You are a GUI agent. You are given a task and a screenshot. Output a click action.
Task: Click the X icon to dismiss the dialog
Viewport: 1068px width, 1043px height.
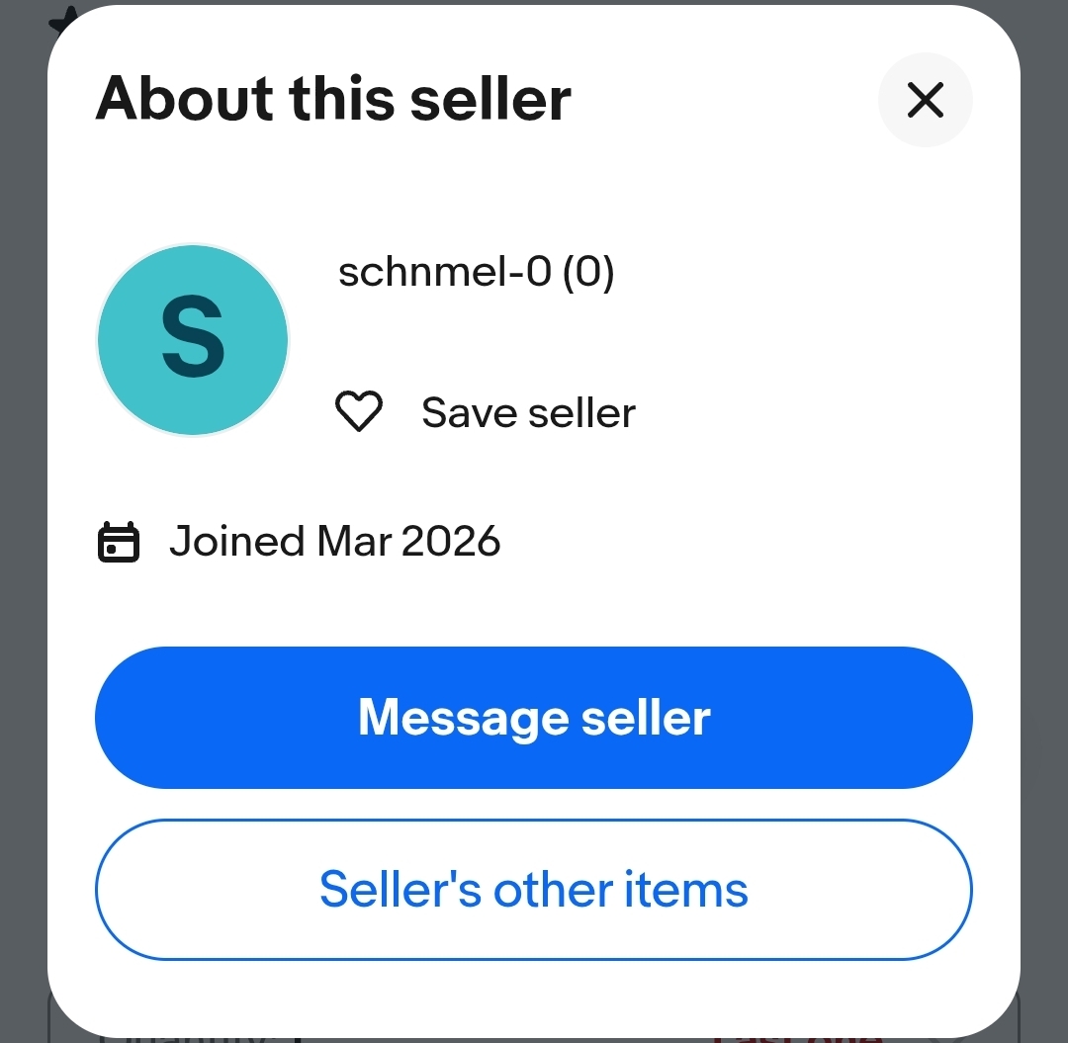tap(925, 100)
